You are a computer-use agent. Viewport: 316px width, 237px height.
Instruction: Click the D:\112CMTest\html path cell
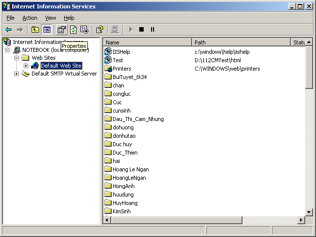[x=218, y=60]
